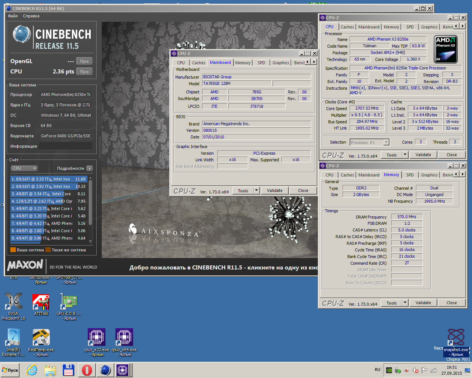Open Tools dropdown arrow in Mainboard CPU-Z
The width and height of the screenshot is (472, 378).
[257, 190]
